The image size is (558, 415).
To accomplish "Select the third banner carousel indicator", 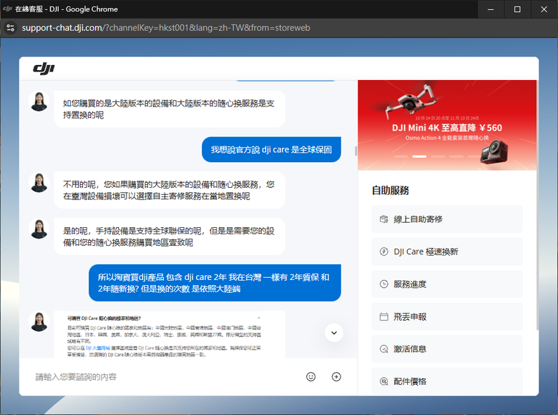I will click(438, 156).
